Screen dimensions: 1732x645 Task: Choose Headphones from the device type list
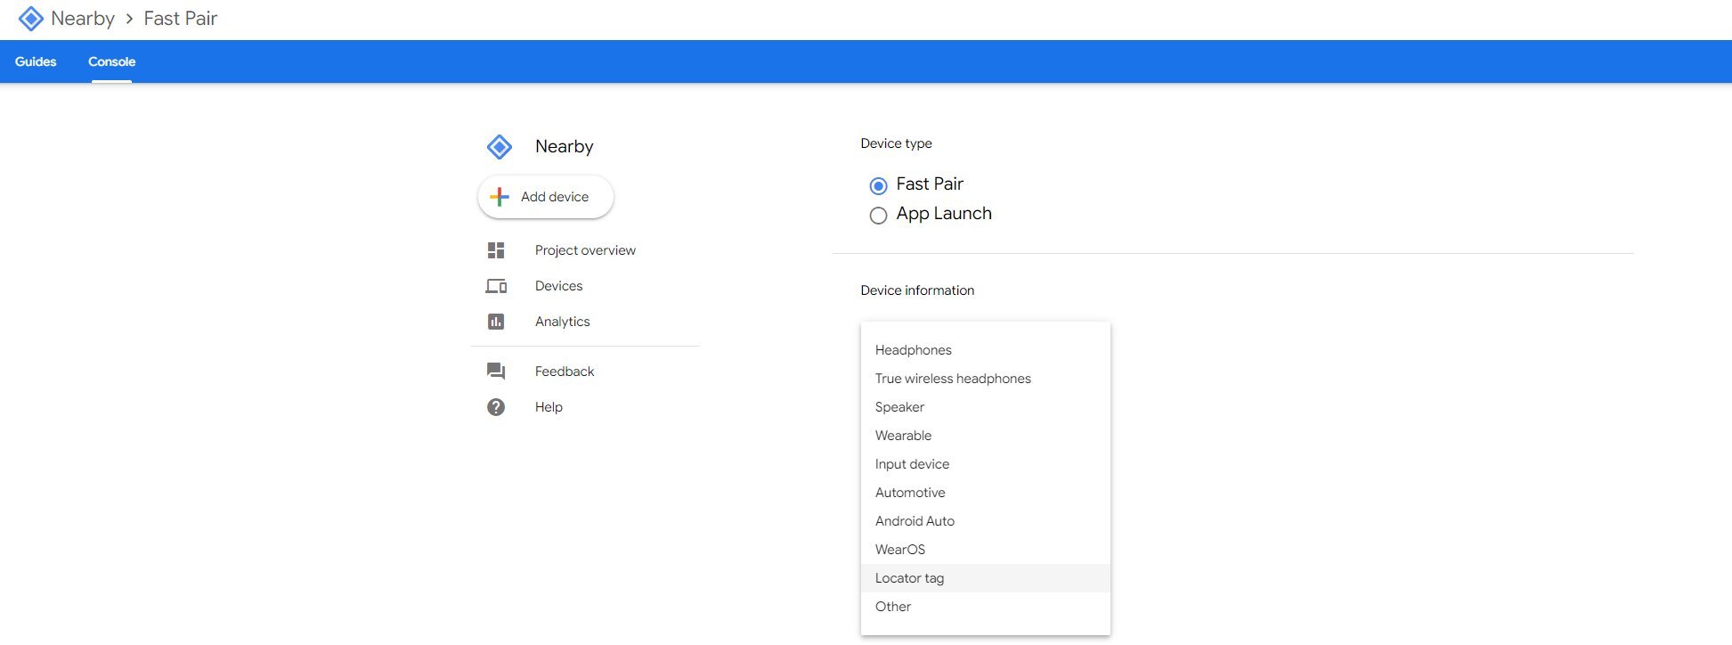tap(913, 350)
